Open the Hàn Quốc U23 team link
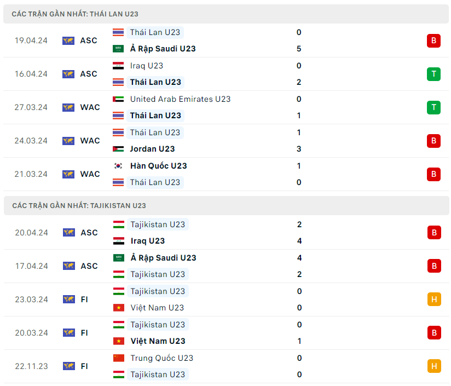 158,166
